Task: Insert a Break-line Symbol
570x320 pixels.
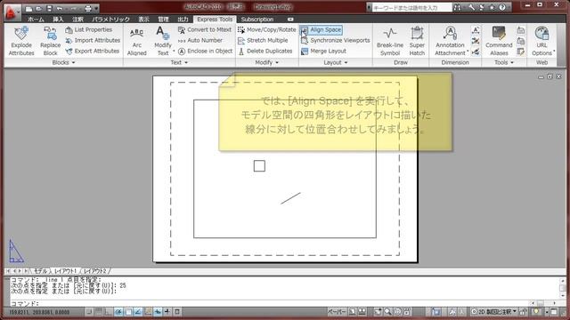Action: 390,41
